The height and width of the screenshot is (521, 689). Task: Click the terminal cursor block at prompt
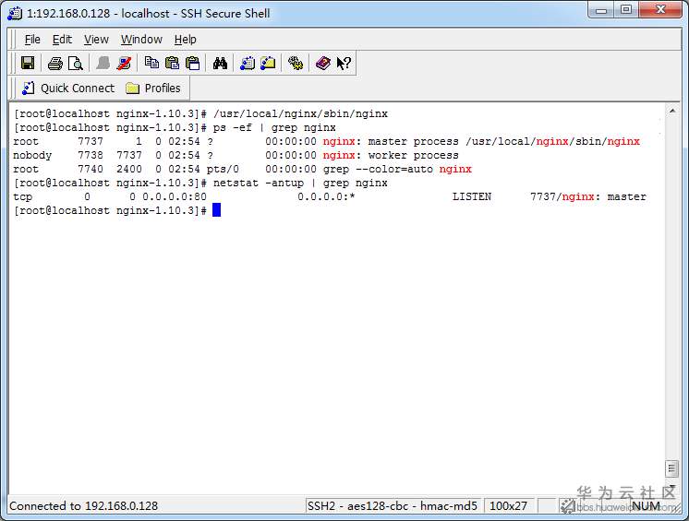click(217, 210)
